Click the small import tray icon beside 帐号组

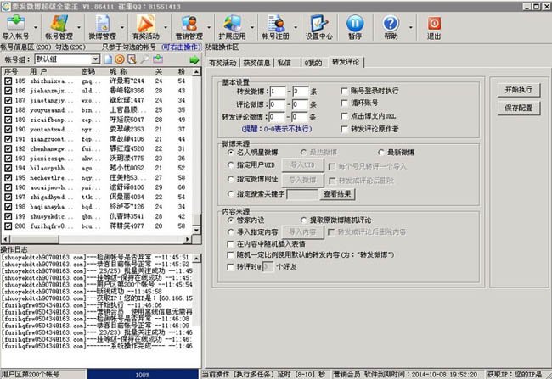(x=158, y=59)
